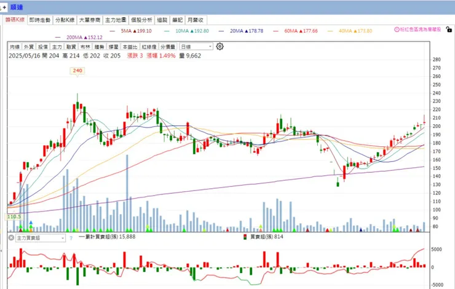Click the plus icon beside 順達
This screenshot has width=455, height=289.
coord(4,7)
